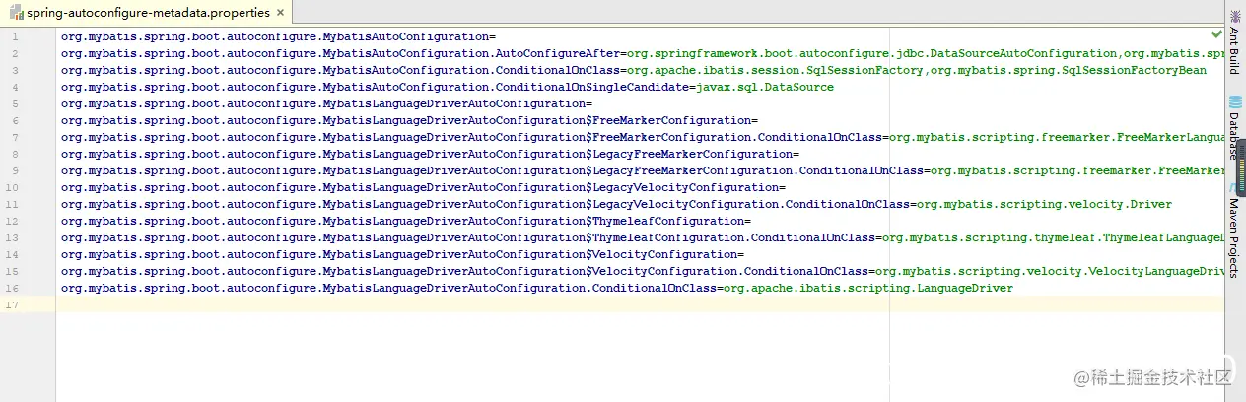The image size is (1246, 402).
Task: Click the MybatisLanguageDriverAutoConfiguration= key on line 5
Action: [x=457, y=103]
